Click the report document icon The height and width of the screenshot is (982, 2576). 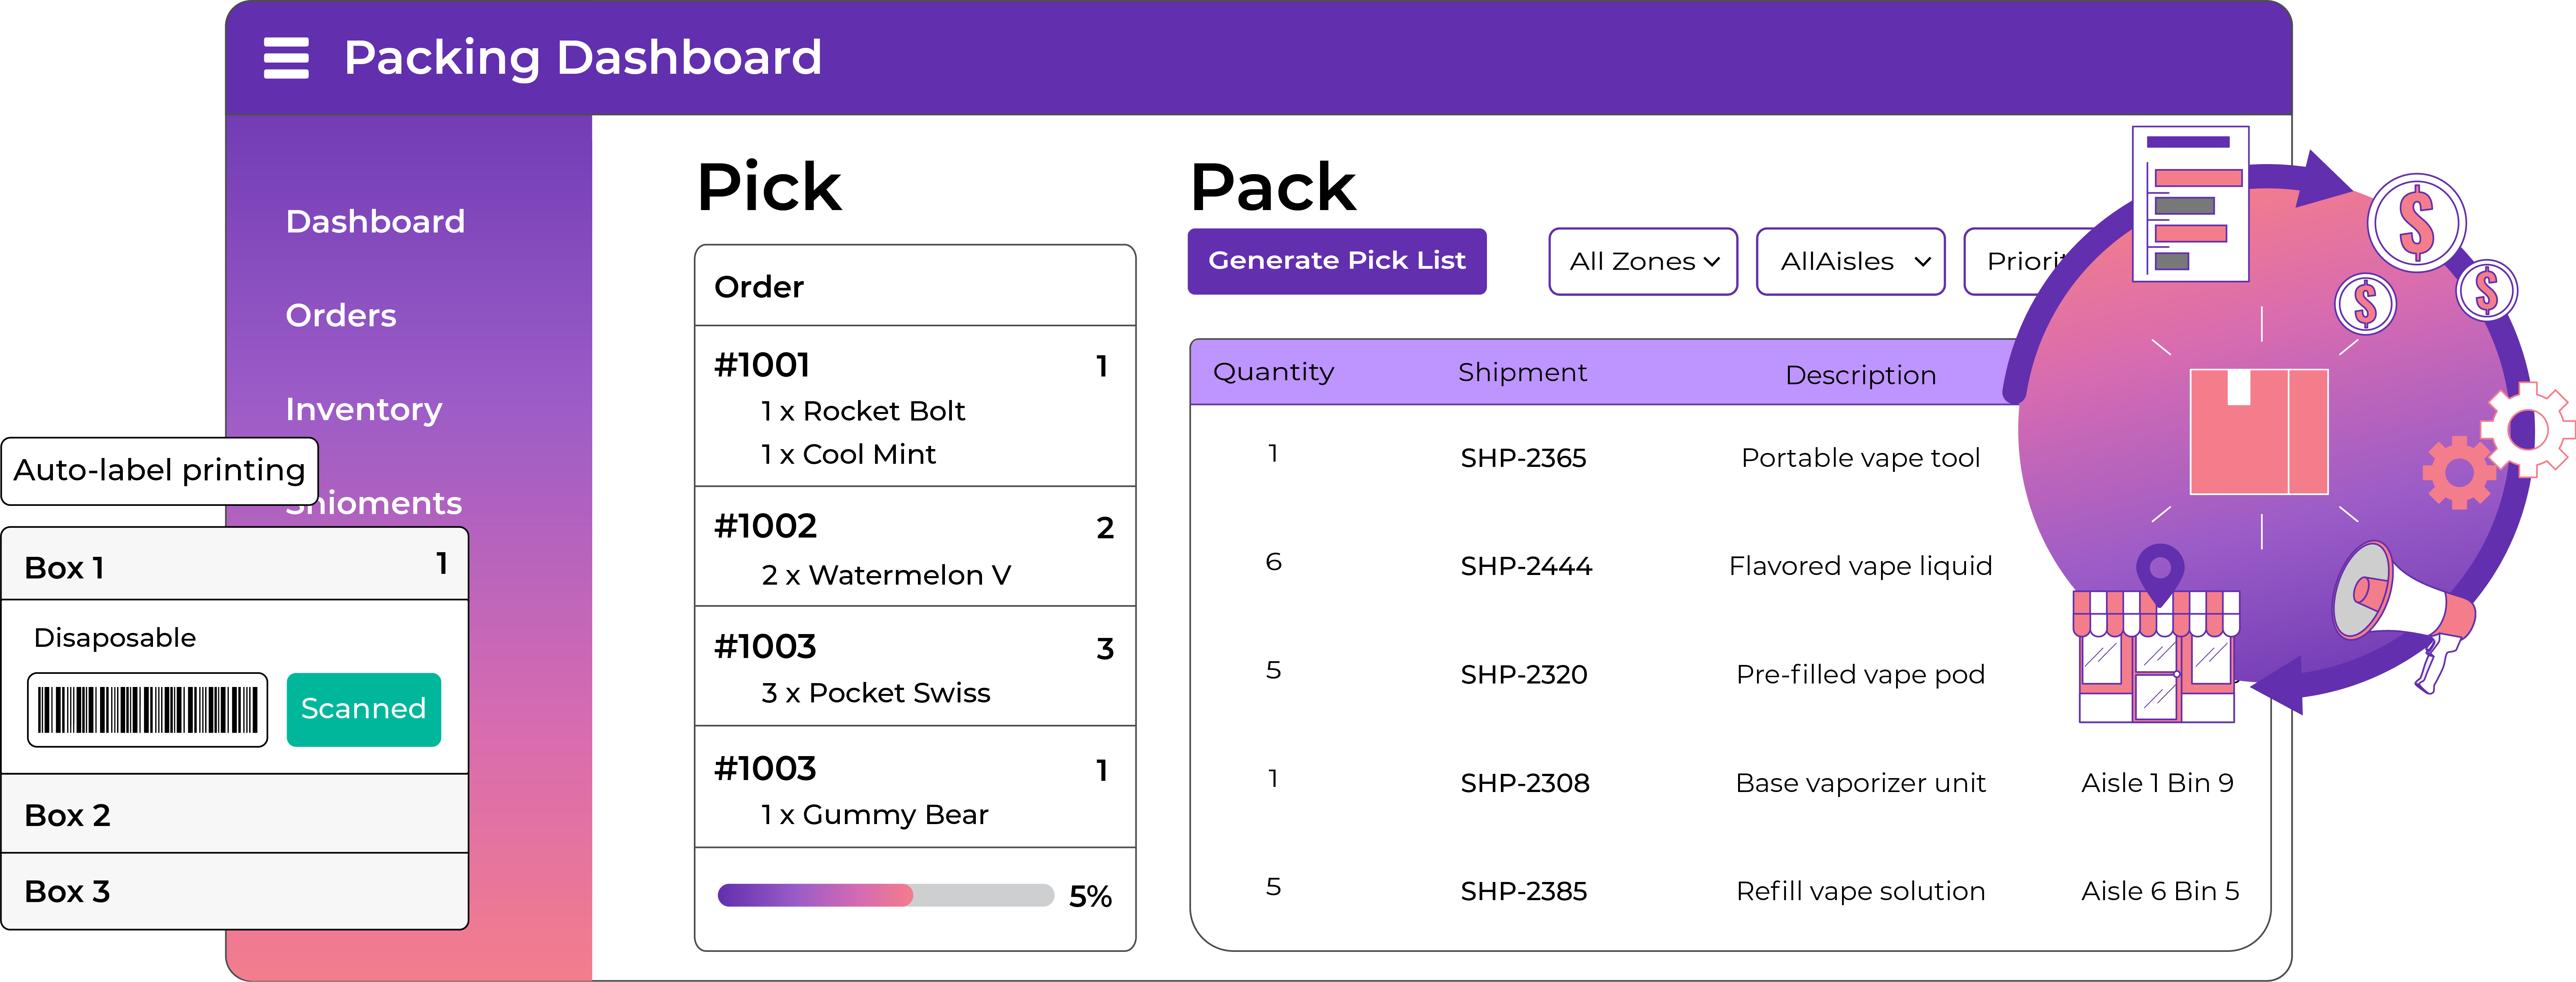(2190, 203)
